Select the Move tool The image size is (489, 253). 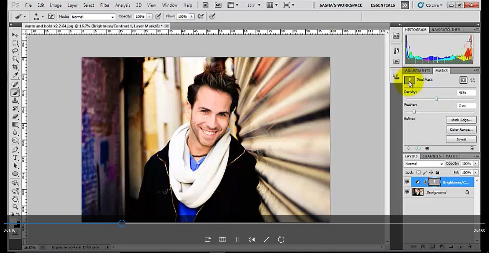click(x=15, y=35)
